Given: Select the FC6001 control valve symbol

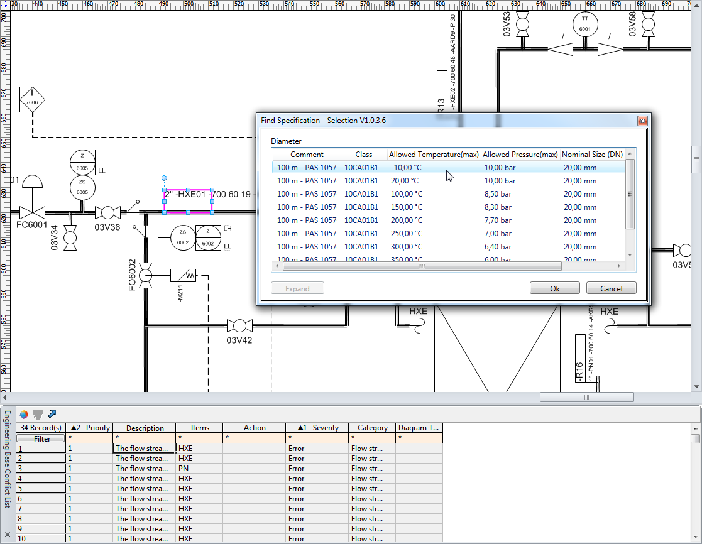Looking at the screenshot, I should pyautogui.click(x=31, y=212).
